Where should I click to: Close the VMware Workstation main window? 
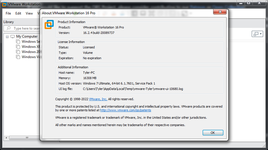[259, 3]
